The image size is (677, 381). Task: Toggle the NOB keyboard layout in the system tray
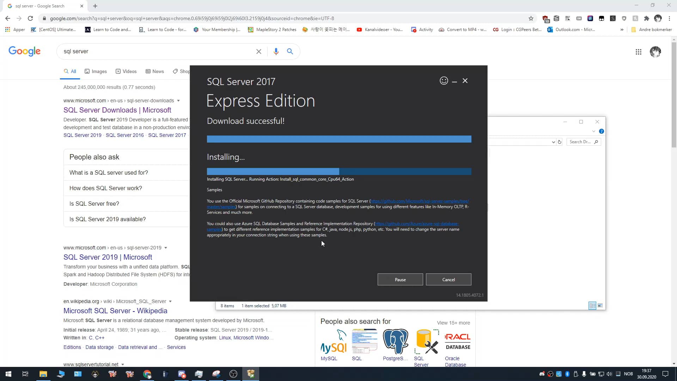click(629, 374)
